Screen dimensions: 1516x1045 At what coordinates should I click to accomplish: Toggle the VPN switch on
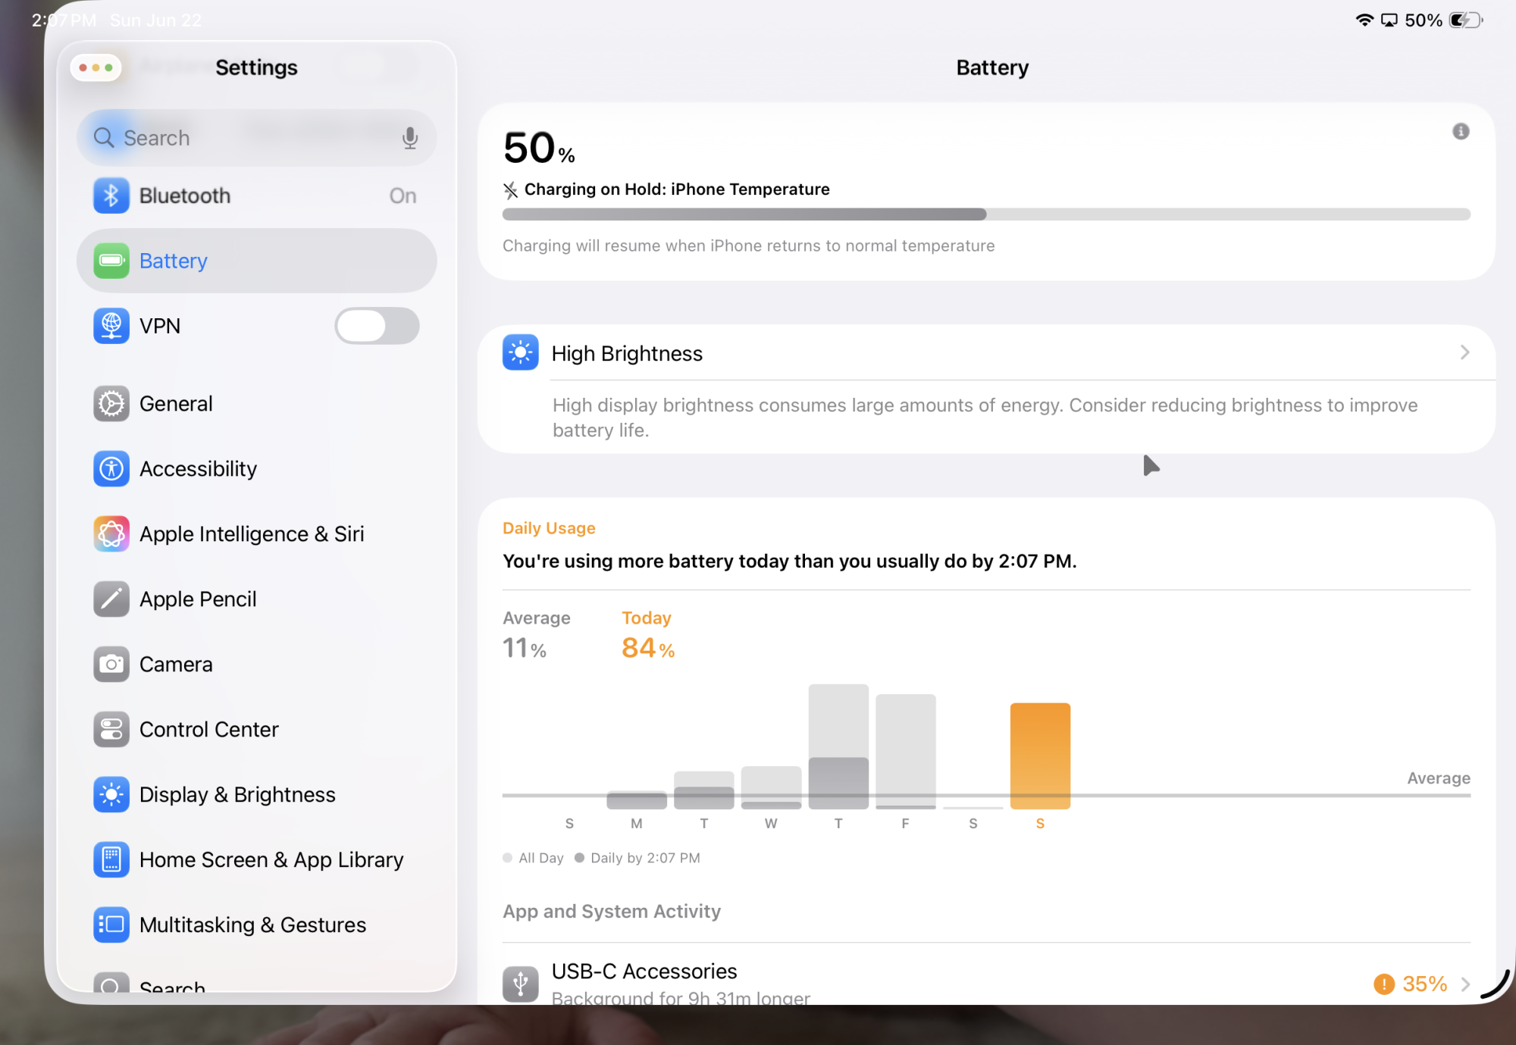(377, 326)
